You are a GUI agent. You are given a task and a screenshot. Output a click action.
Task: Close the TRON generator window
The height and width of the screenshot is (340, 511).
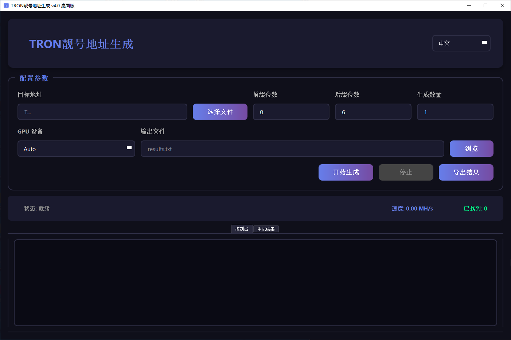(502, 5)
